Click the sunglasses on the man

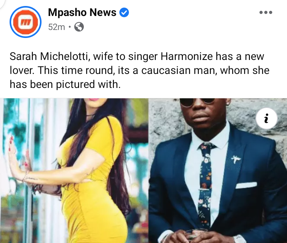point(197,102)
